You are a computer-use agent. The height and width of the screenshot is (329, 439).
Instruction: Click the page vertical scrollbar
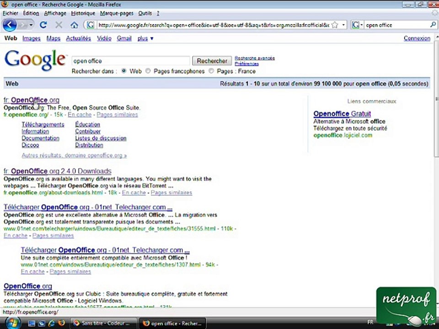pos(436,99)
